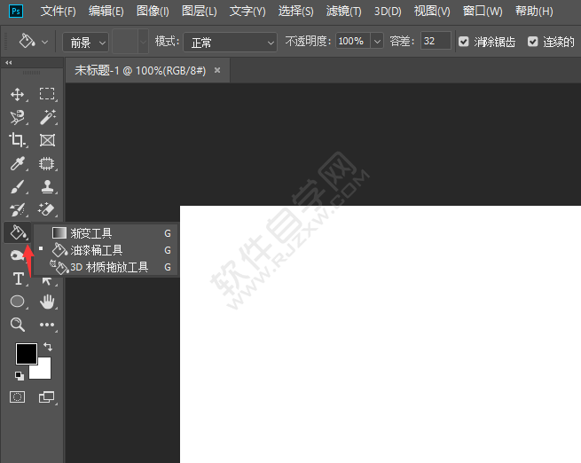Toggle the 连续的 contiguous checkbox
This screenshot has height=463, width=581.
[533, 42]
